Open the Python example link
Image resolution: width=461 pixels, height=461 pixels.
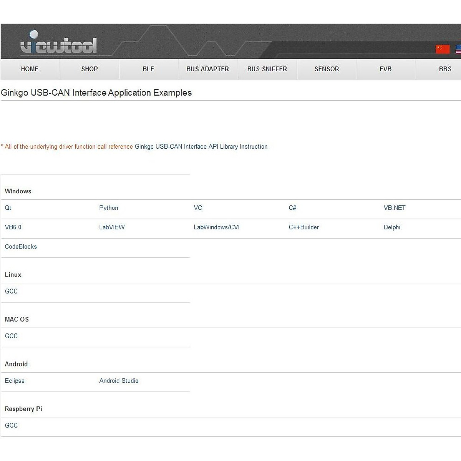(109, 208)
